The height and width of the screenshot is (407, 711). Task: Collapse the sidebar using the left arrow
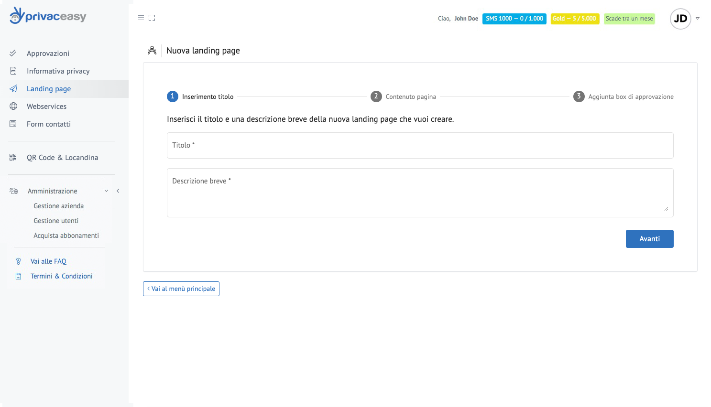[x=118, y=191]
